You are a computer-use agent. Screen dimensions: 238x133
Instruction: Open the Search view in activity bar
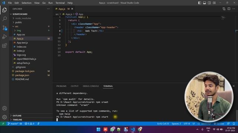[x=4, y=19]
